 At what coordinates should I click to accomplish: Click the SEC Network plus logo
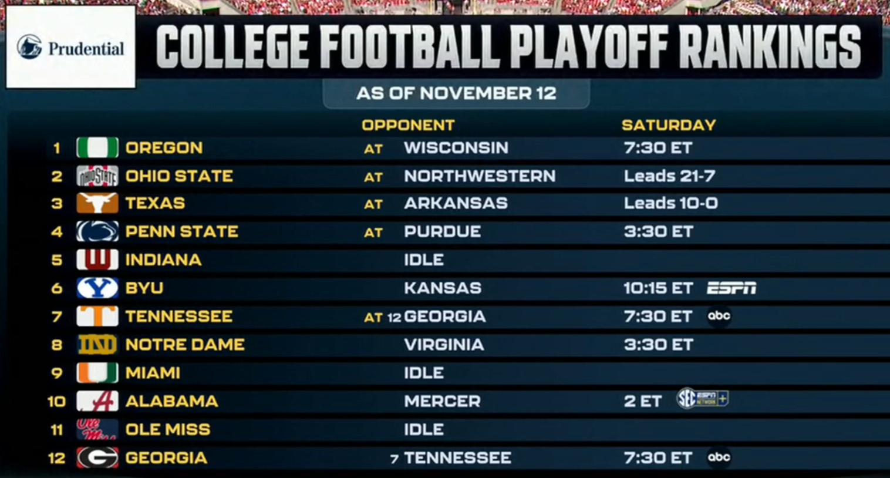click(703, 399)
